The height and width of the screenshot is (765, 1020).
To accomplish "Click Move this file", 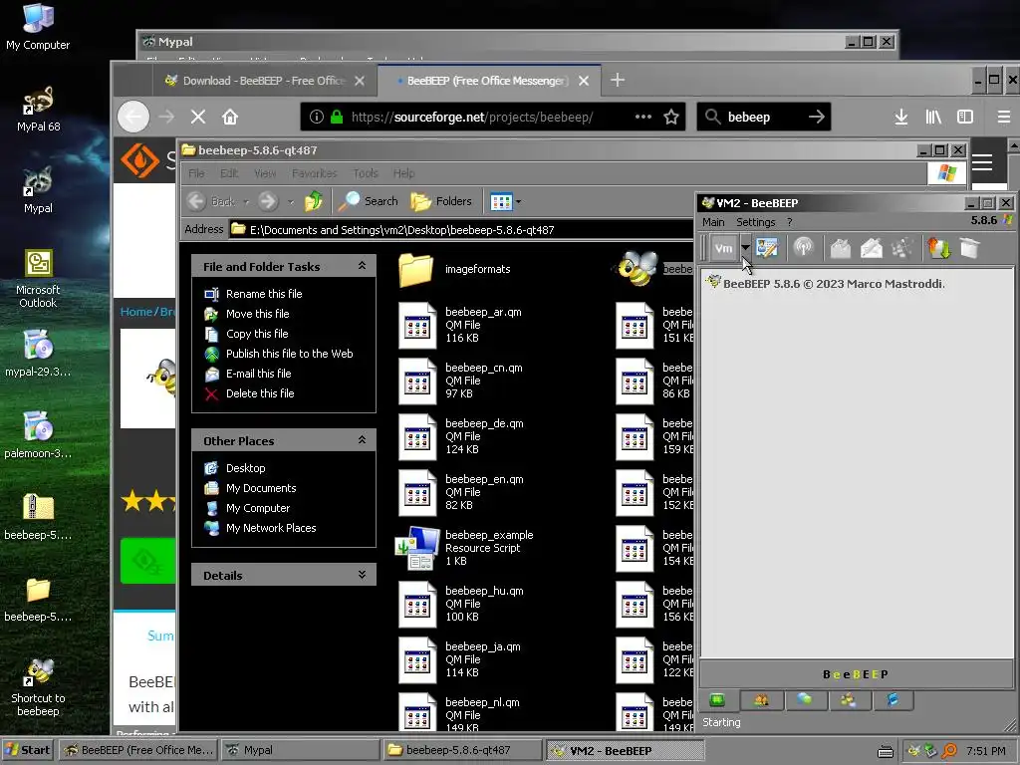I will pyautogui.click(x=258, y=314).
